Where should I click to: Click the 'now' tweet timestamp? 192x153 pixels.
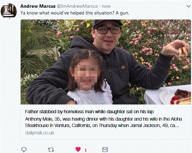(x=106, y=6)
